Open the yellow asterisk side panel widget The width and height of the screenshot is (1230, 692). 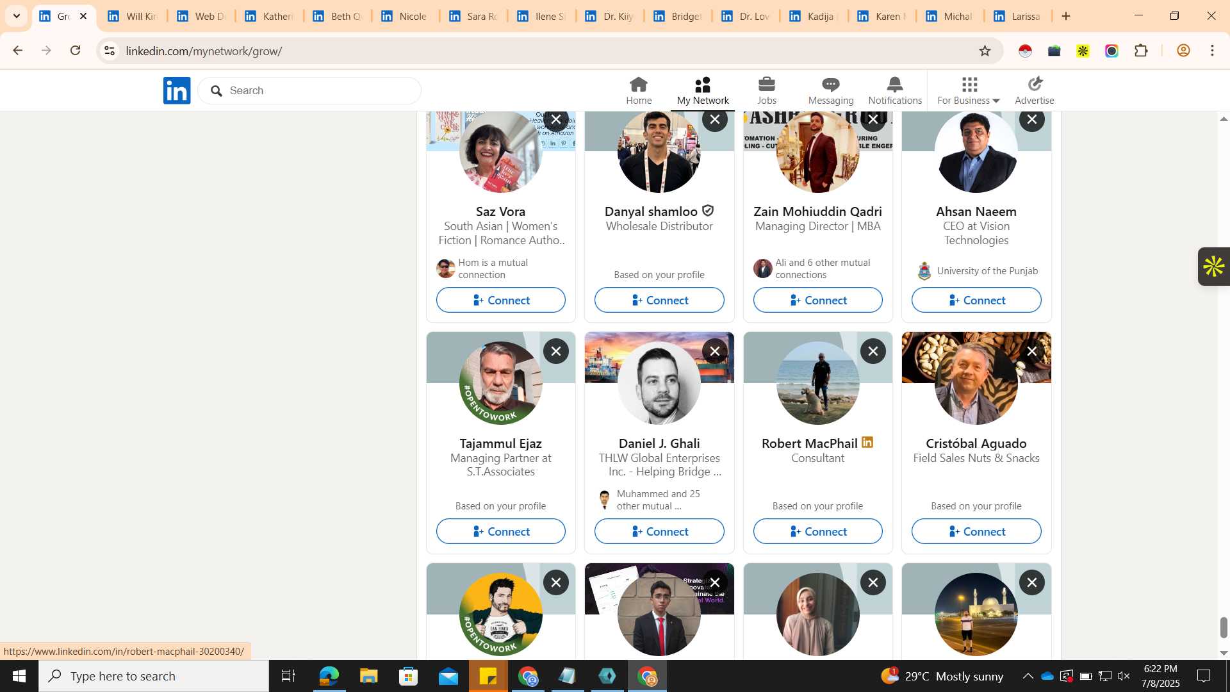[x=1214, y=267]
